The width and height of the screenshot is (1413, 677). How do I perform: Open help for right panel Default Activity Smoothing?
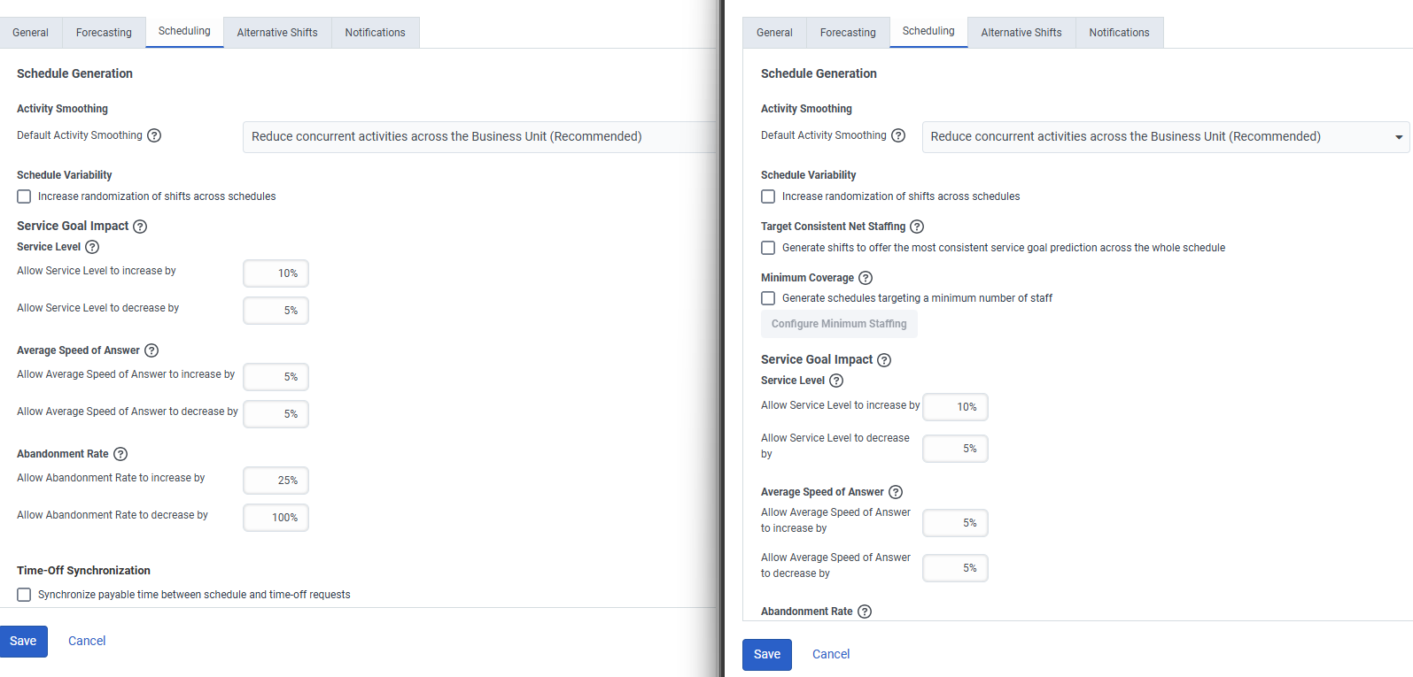[x=898, y=135]
